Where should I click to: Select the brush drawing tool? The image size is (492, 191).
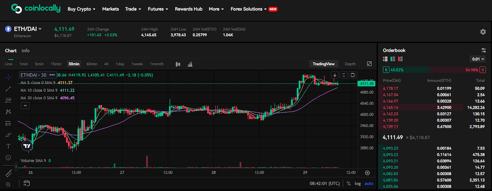8,135
